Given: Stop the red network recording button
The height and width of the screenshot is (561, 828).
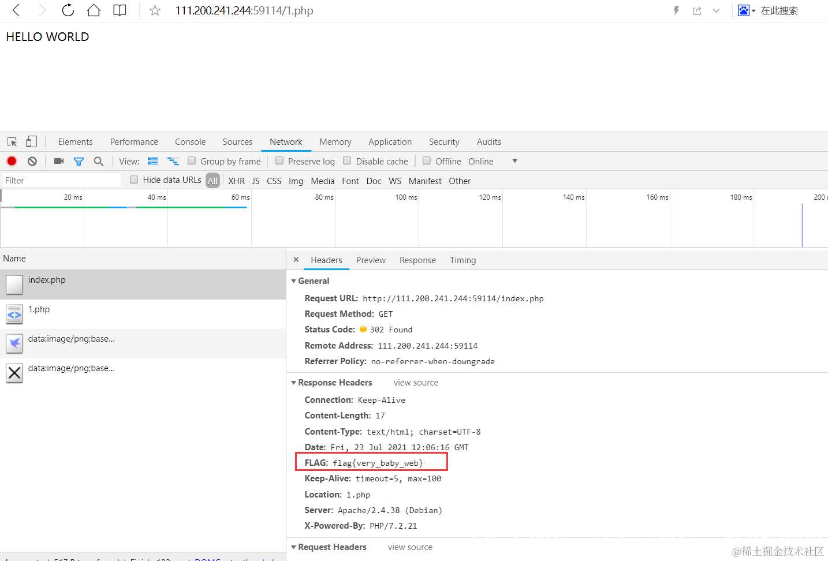Looking at the screenshot, I should [12, 161].
